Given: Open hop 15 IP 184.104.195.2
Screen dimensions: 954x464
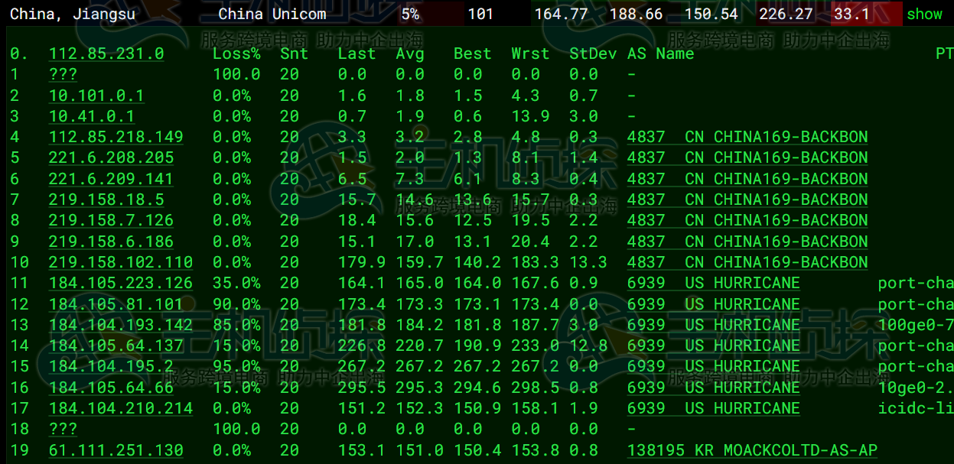Looking at the screenshot, I should point(112,366).
